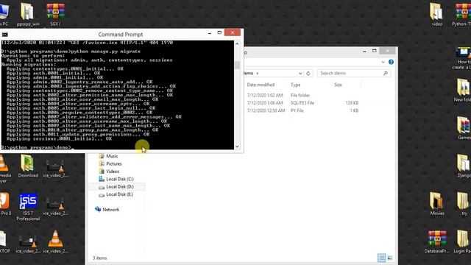Open ice_video file next to Download
This screenshot has height=265, width=471.
(55, 169)
